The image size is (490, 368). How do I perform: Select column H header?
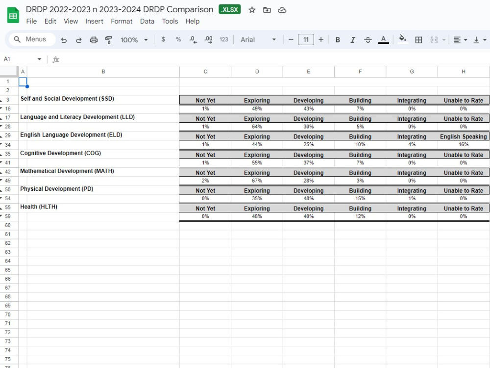464,72
